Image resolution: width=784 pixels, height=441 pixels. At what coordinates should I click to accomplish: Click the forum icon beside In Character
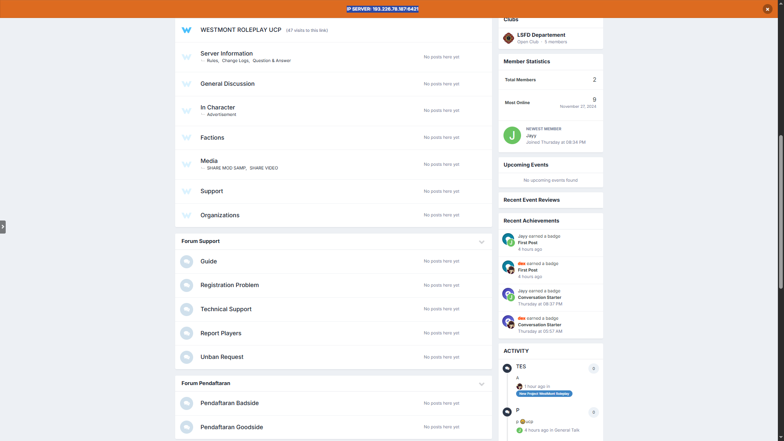click(x=187, y=111)
